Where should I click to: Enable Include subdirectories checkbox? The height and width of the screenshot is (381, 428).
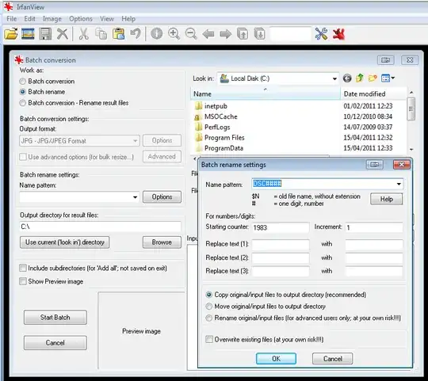coord(23,268)
